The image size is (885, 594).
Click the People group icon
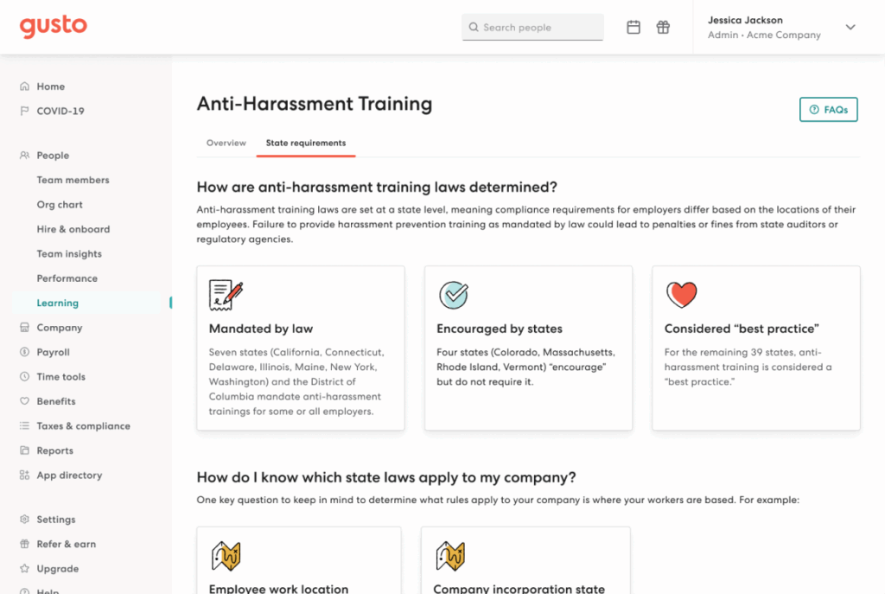24,156
